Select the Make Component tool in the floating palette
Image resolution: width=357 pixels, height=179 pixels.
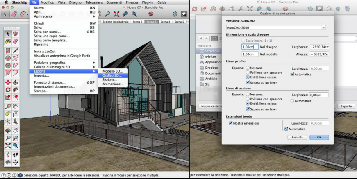pyautogui.click(x=15, y=34)
